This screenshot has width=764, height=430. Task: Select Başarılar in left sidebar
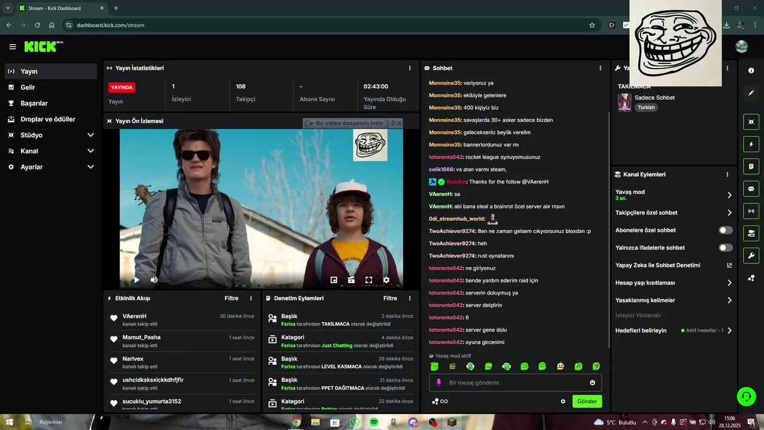pos(51,103)
